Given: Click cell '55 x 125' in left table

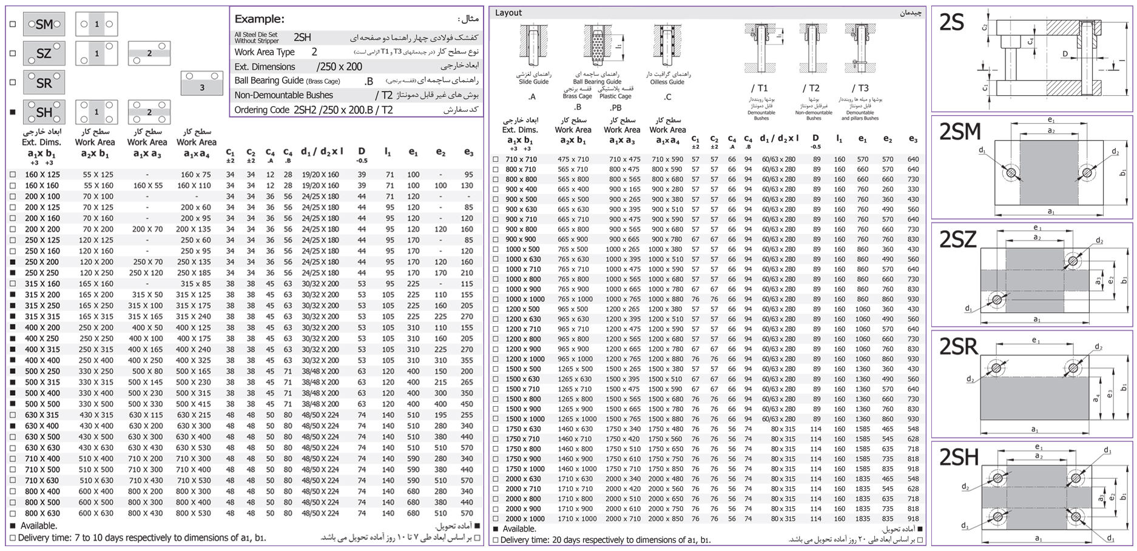Looking at the screenshot, I should coord(98,175).
